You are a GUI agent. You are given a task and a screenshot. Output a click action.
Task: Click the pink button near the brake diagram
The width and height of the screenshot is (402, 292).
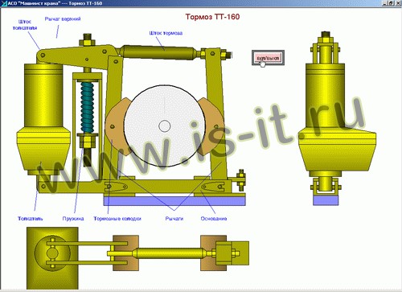point(268,58)
